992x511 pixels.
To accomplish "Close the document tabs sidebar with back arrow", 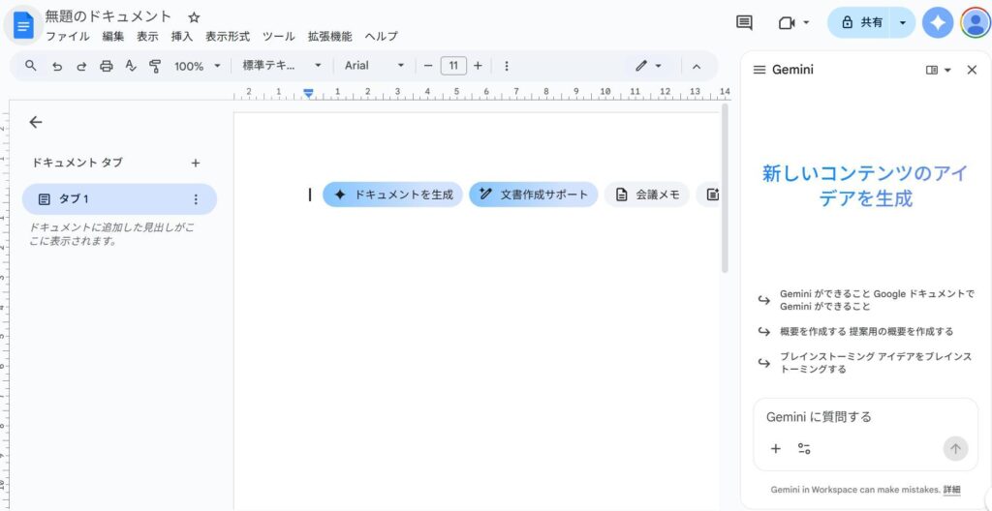I will pos(36,122).
